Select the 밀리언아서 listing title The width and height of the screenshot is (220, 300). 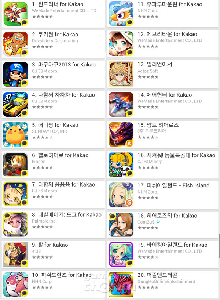point(155,65)
